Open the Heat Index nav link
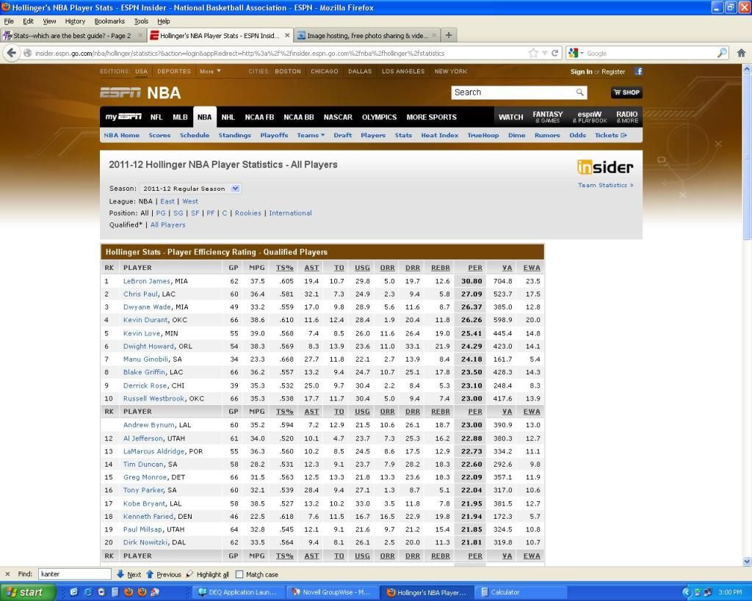The height and width of the screenshot is (601, 752). [x=440, y=135]
